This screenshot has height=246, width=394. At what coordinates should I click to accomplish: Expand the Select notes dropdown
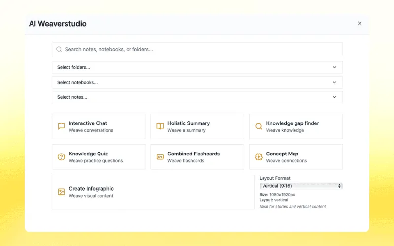tap(197, 97)
